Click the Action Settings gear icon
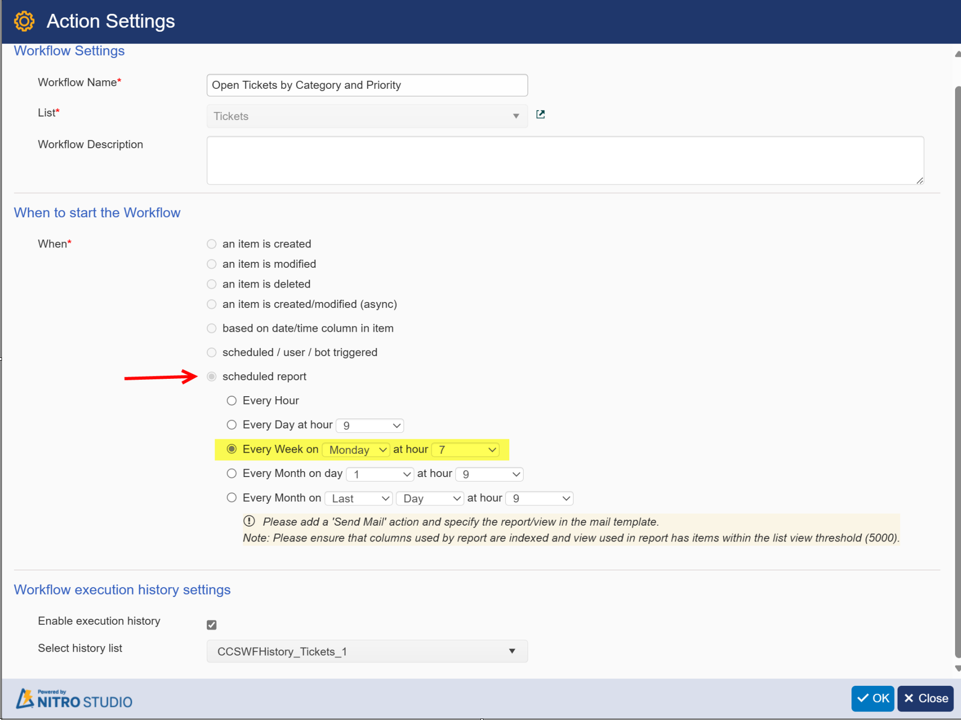This screenshot has width=961, height=720. click(24, 21)
